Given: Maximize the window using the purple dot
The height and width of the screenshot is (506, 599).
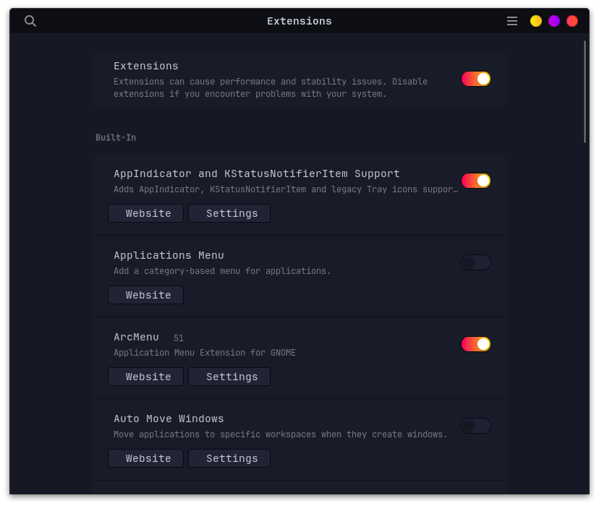Looking at the screenshot, I should tap(553, 21).
